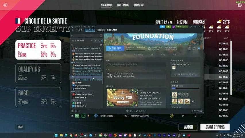This screenshot has width=245, height=138.
Task: Click the add game plus icon
Action: coord(72,111)
